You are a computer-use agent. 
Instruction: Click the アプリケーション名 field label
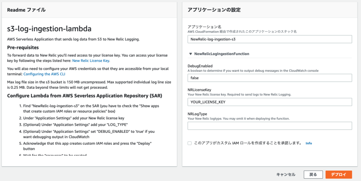point(204,27)
